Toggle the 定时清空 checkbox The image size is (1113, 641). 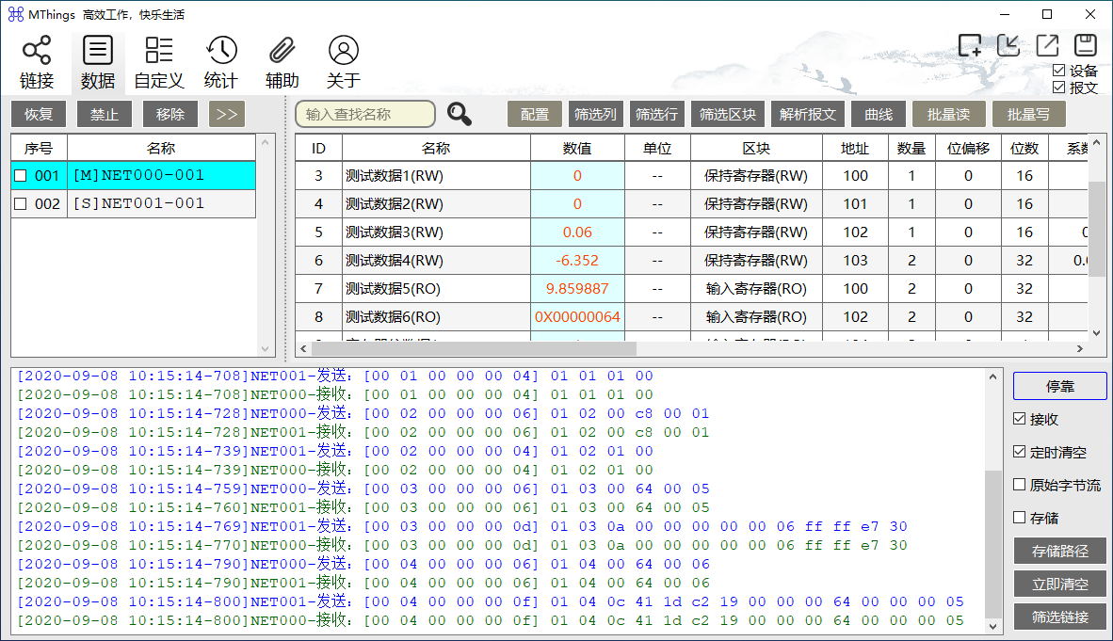click(1020, 452)
